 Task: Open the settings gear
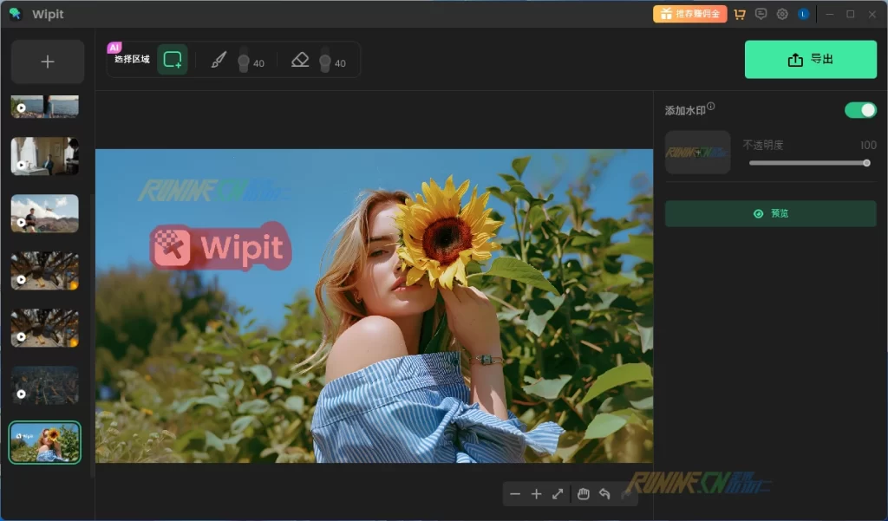pos(782,14)
